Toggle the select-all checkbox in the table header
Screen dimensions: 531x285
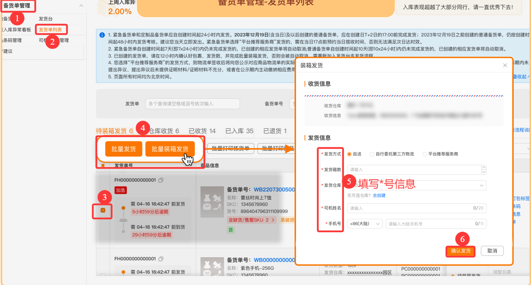tap(103, 165)
